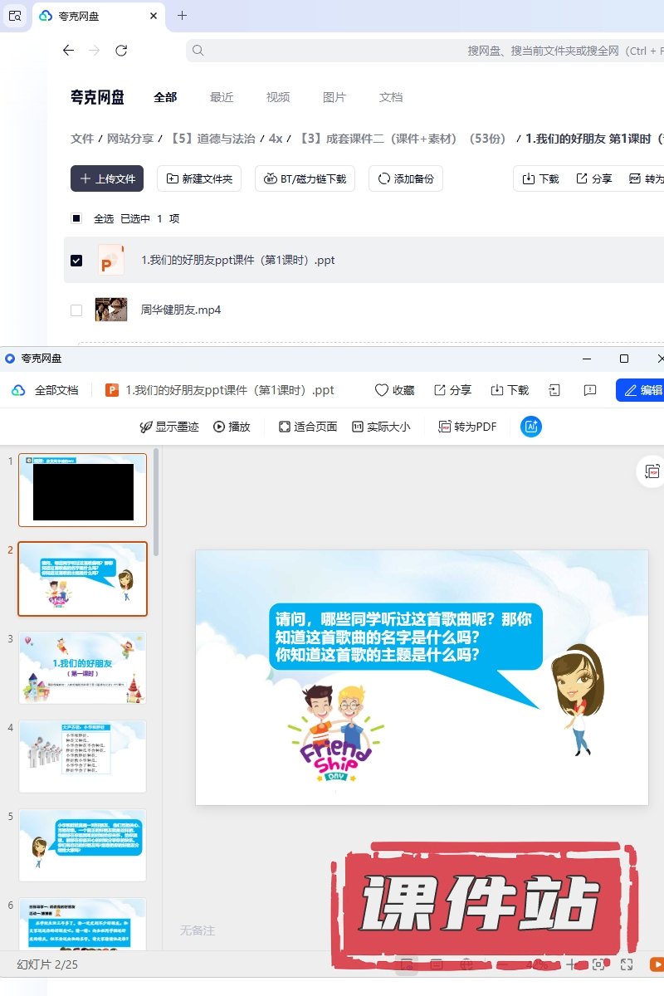The height and width of the screenshot is (996, 664).
Task: Select slide 3 thumbnail in the panel
Action: click(x=82, y=667)
